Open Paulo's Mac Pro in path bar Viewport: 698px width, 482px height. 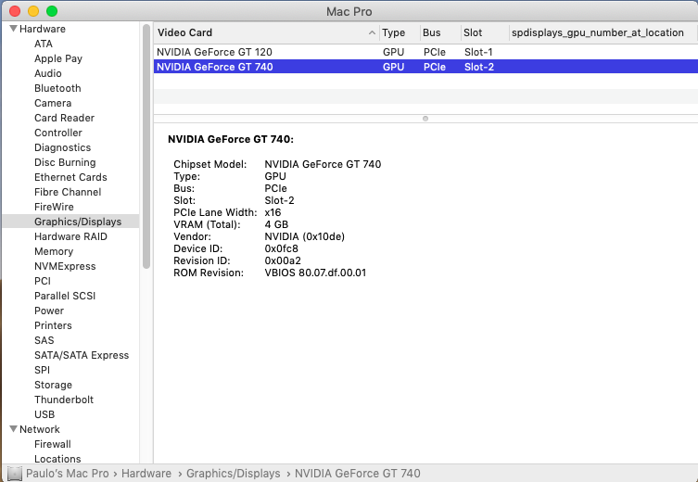pos(68,474)
